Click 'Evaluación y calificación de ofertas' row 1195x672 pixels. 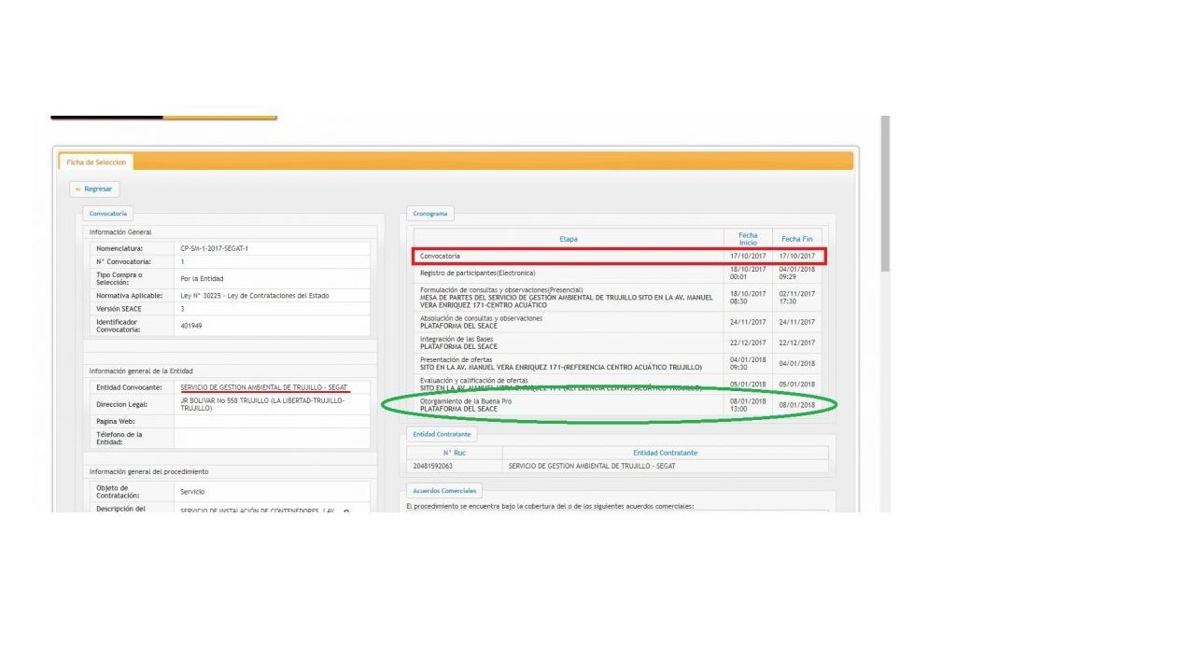[x=618, y=384]
